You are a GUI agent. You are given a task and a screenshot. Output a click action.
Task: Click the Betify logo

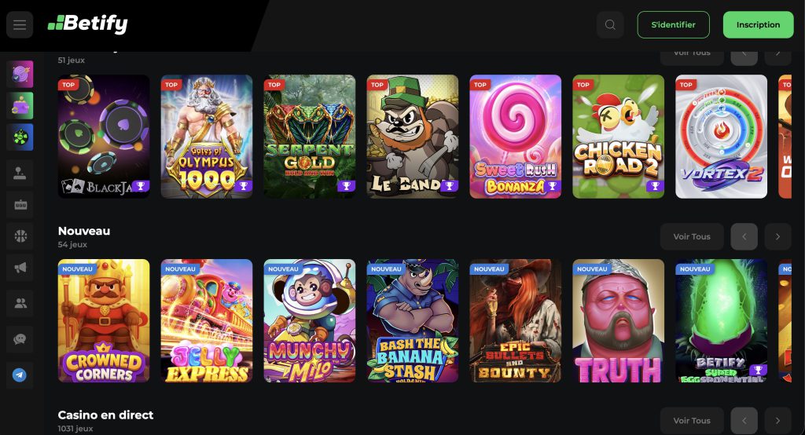coord(88,24)
